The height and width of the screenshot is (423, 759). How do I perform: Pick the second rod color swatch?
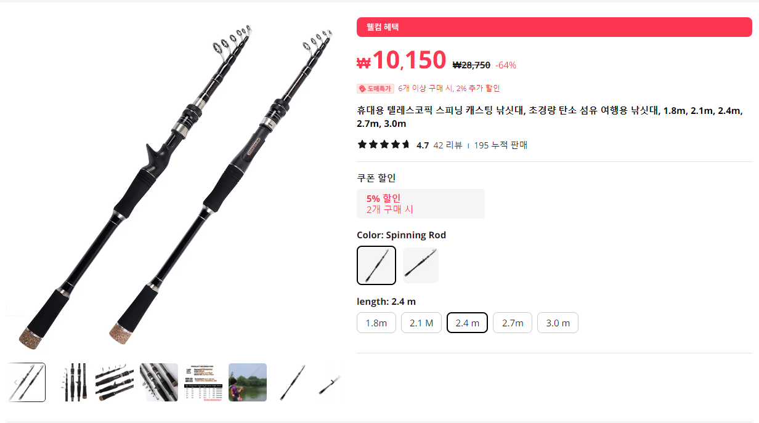421,265
